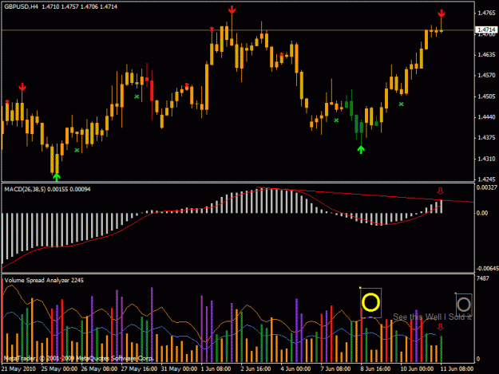Click the 11 Jun 08:00 date label
This screenshot has width=499, height=374.
point(457,369)
